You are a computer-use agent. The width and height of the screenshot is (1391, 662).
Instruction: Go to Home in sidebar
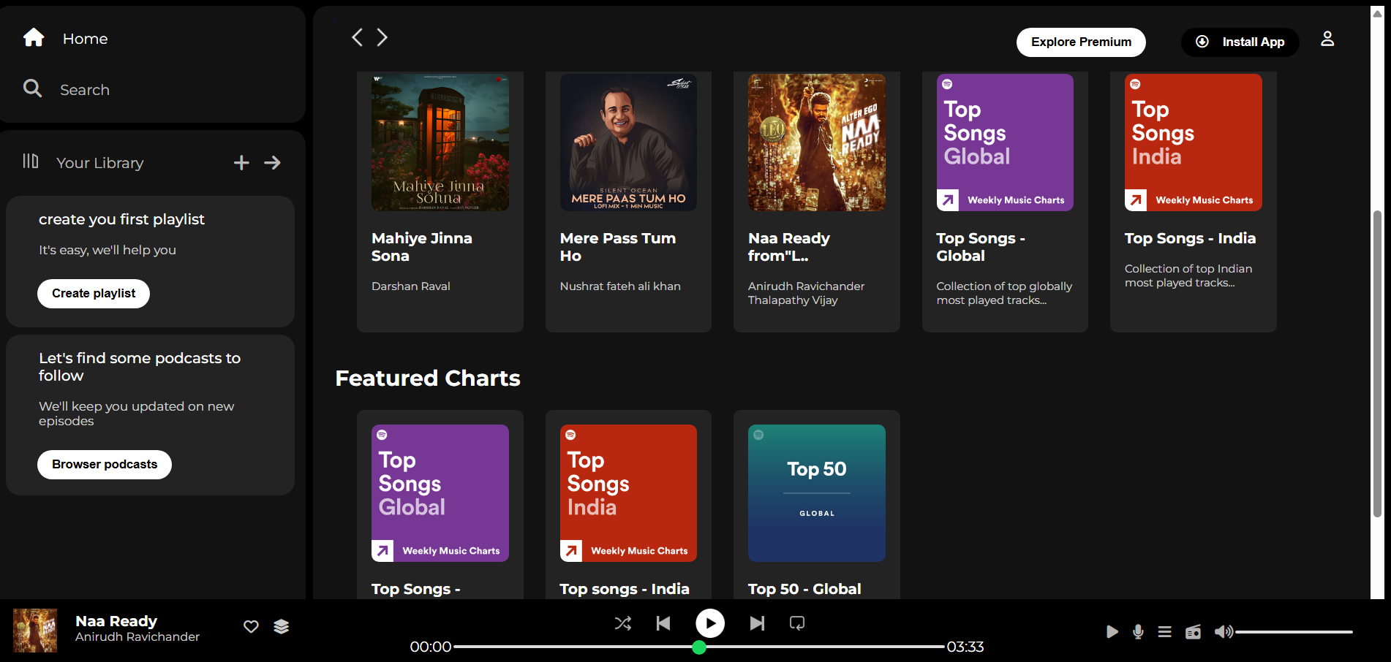pyautogui.click(x=85, y=39)
